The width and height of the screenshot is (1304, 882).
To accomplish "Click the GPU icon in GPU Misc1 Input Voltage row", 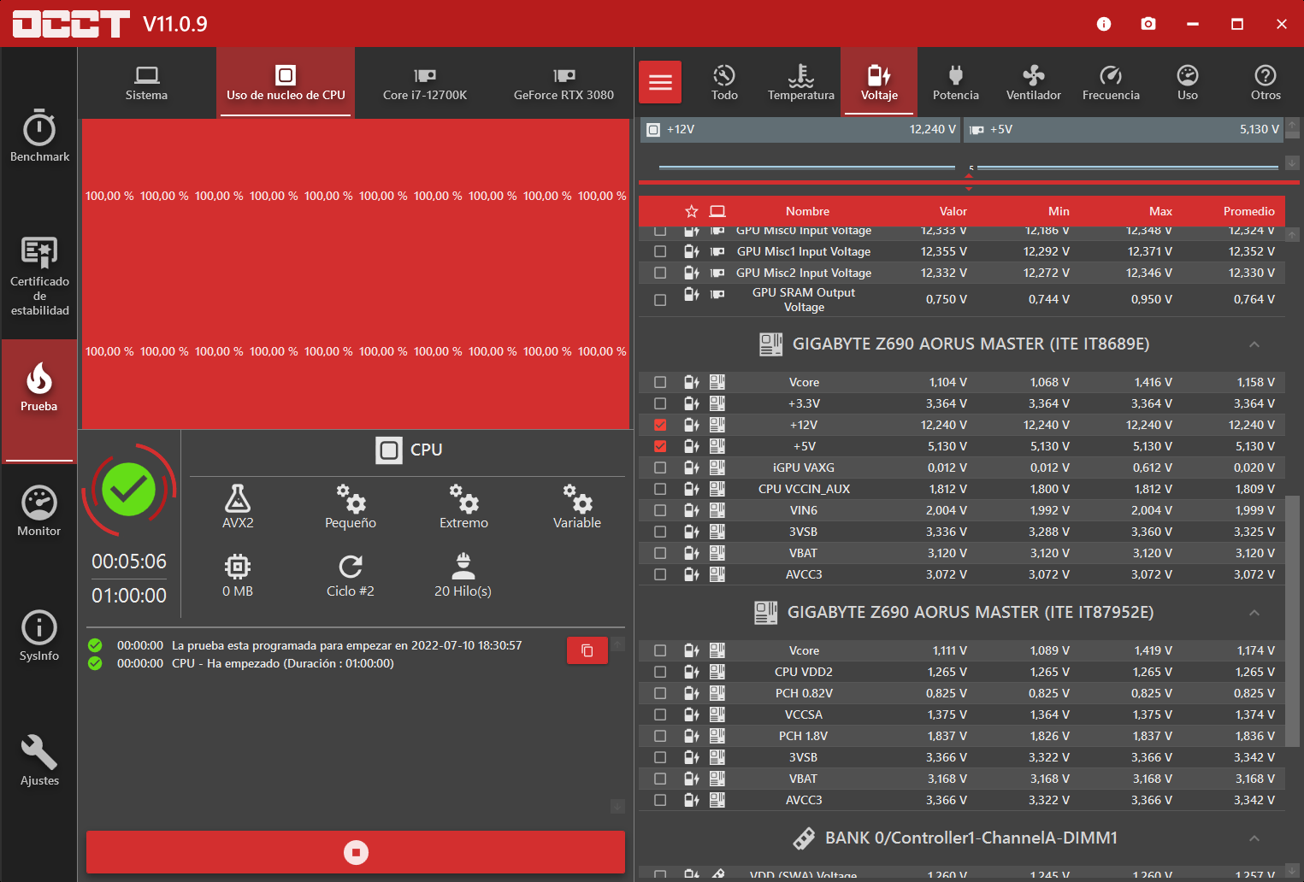I will (717, 251).
